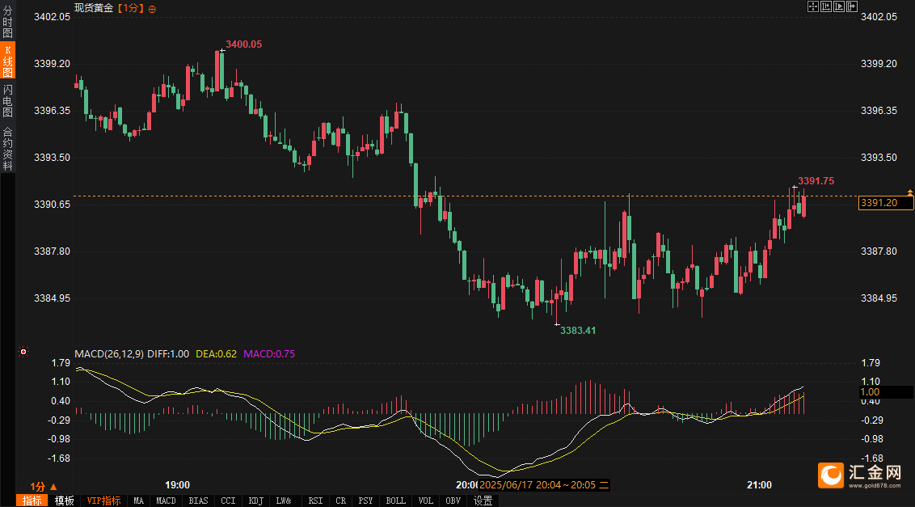Select the VOL indicator
The width and height of the screenshot is (915, 507).
pos(426,501)
